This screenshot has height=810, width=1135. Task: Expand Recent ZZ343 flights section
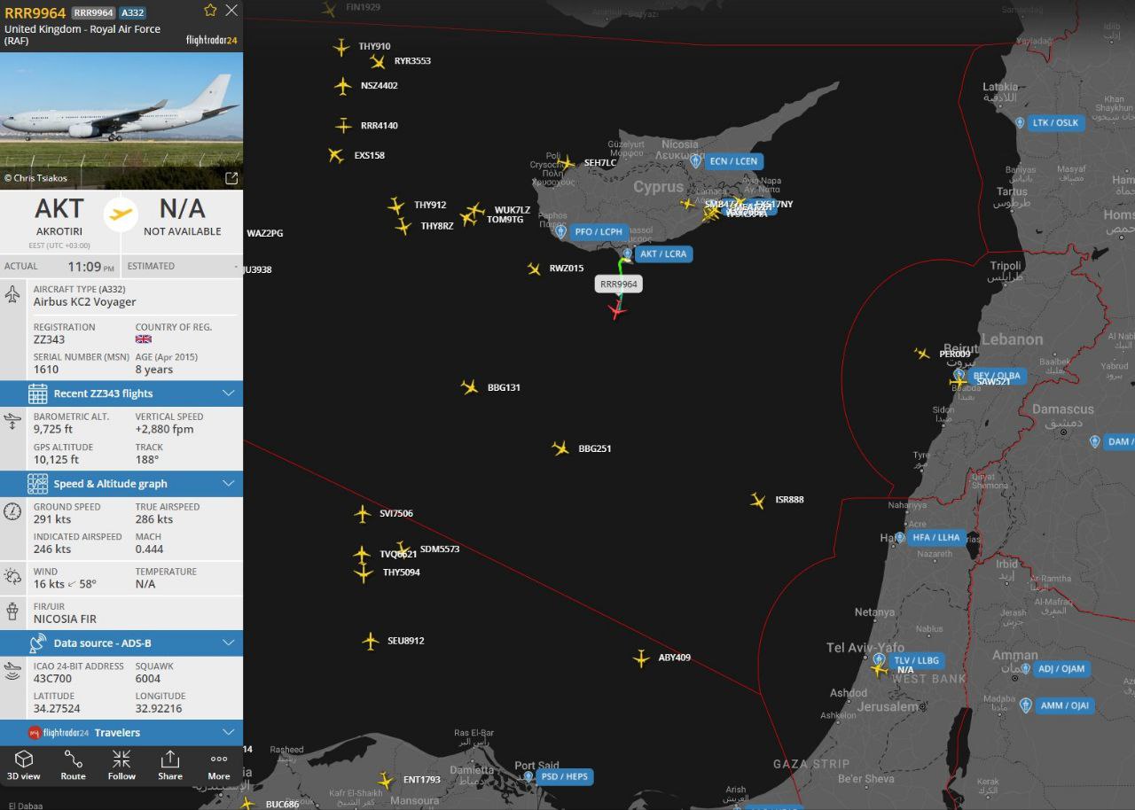[x=121, y=393]
